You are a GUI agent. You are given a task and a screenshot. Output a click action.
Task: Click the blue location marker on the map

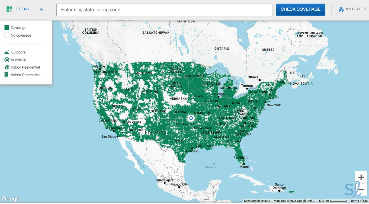click(191, 118)
